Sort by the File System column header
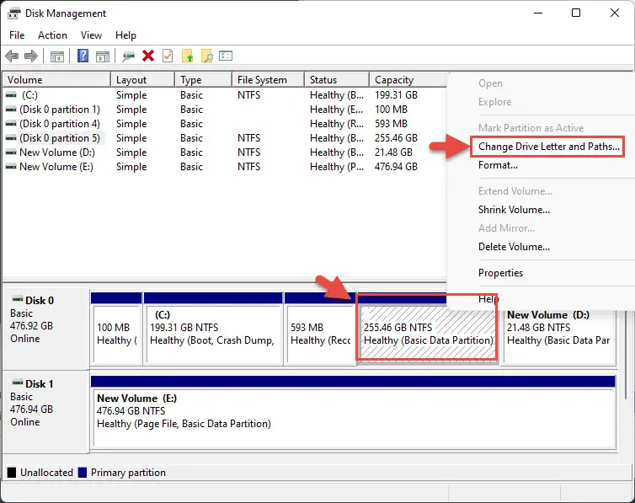 tap(268, 80)
